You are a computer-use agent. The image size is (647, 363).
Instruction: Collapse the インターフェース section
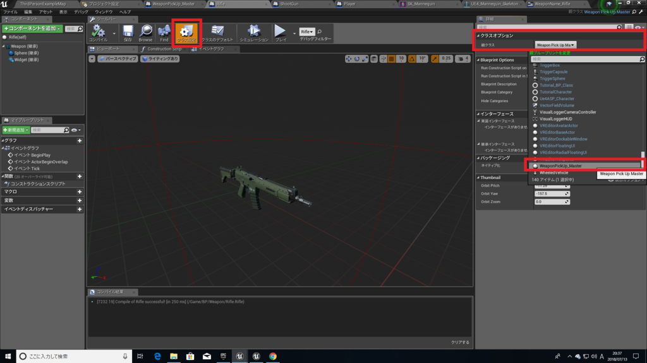click(479, 114)
